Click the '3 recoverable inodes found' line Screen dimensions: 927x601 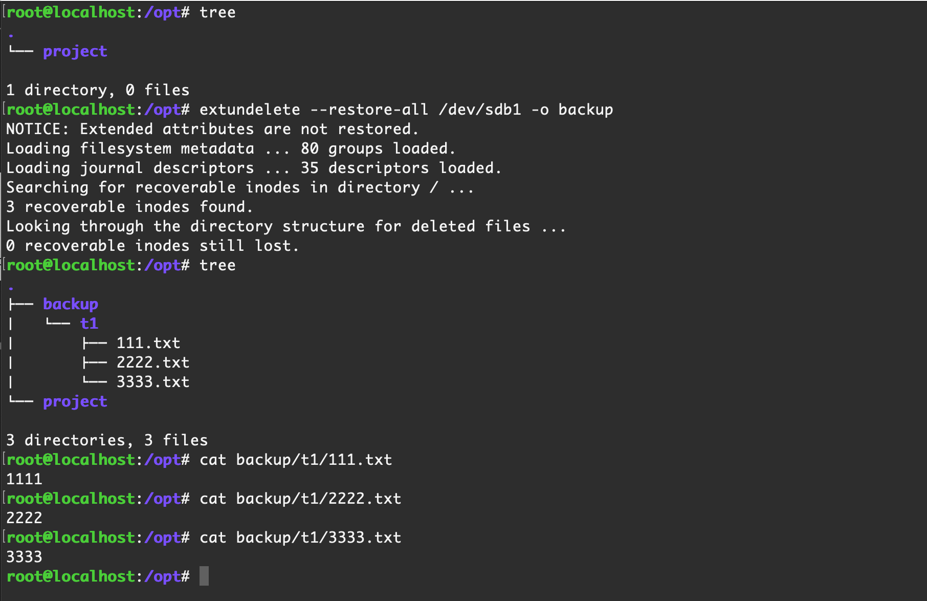(129, 207)
